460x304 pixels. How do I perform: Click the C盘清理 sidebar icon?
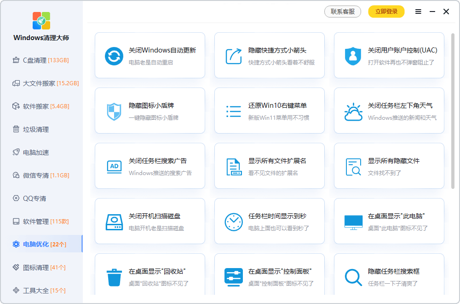[16, 60]
